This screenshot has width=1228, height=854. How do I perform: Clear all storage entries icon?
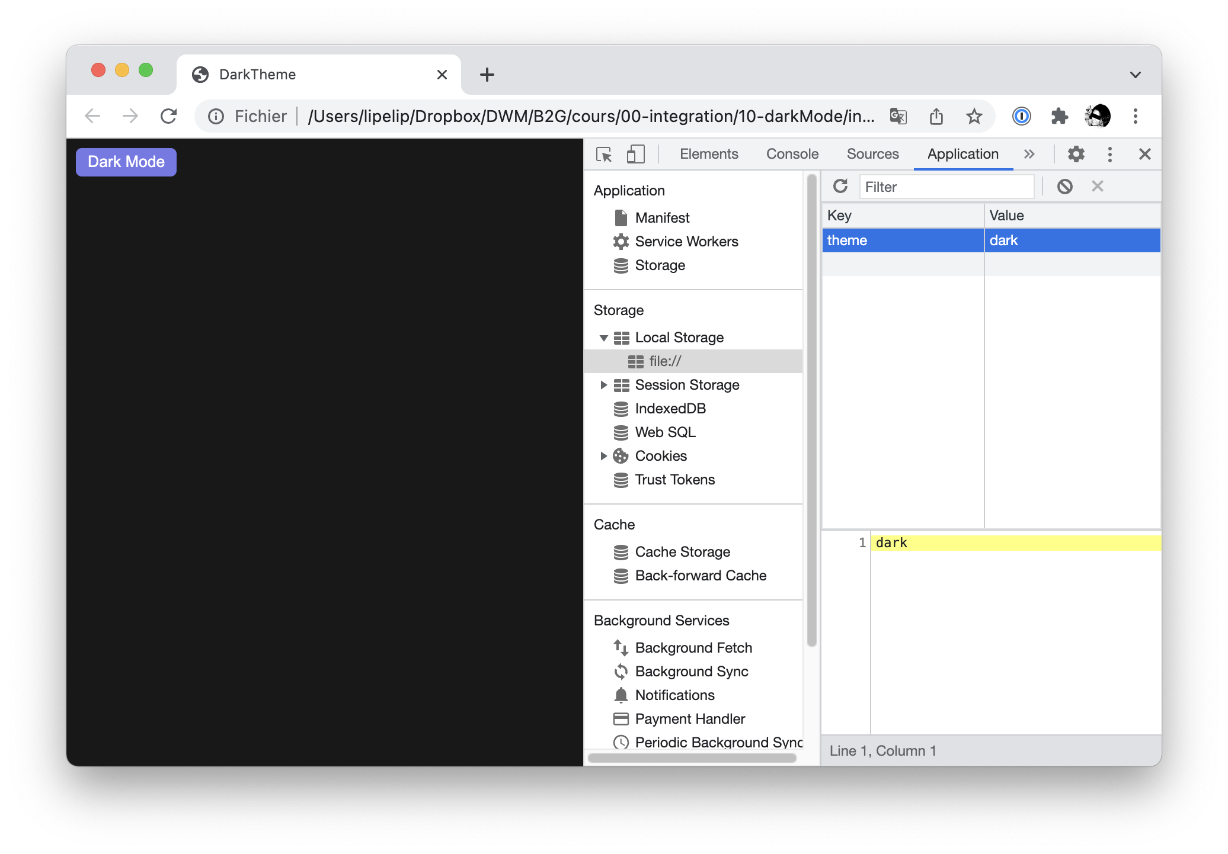(x=1064, y=187)
